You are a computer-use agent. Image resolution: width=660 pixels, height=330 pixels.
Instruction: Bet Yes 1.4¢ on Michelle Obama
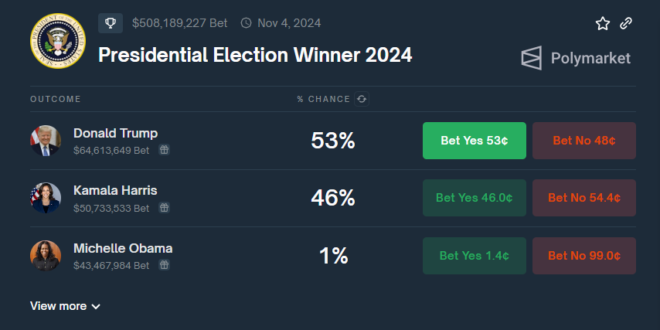pyautogui.click(x=474, y=256)
